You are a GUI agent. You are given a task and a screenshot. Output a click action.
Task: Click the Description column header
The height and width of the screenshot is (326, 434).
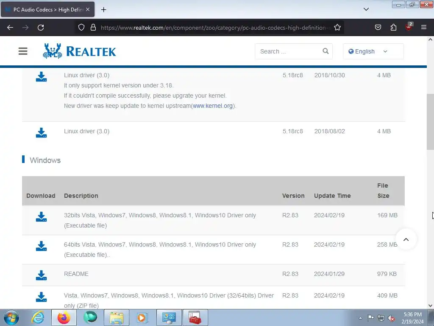[x=81, y=196]
